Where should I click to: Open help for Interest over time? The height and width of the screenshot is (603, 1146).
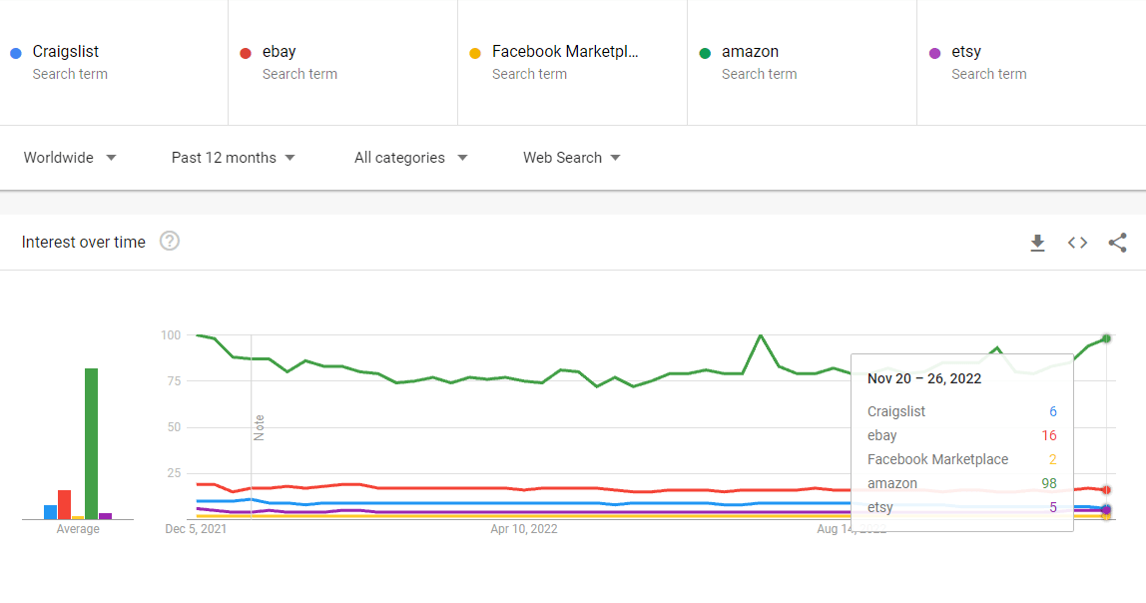tap(170, 242)
